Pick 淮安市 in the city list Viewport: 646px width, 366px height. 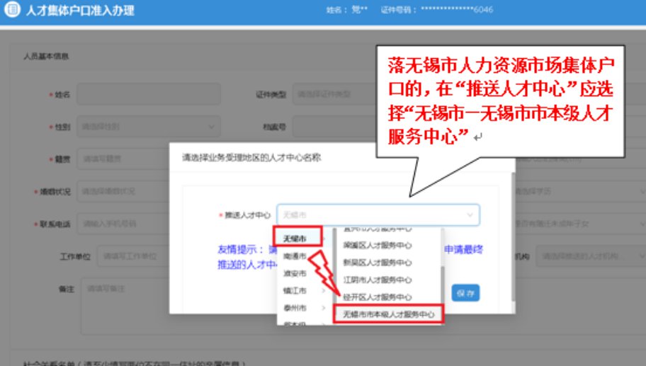pyautogui.click(x=294, y=273)
